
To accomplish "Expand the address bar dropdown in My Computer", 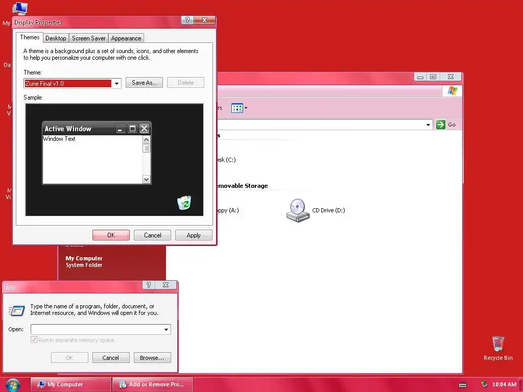I will [x=428, y=125].
